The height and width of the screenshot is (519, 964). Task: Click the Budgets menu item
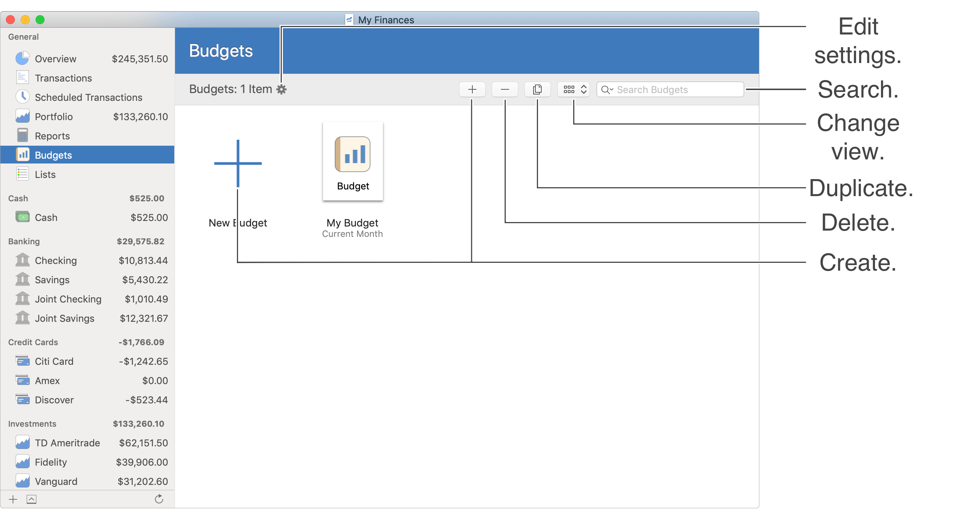53,155
